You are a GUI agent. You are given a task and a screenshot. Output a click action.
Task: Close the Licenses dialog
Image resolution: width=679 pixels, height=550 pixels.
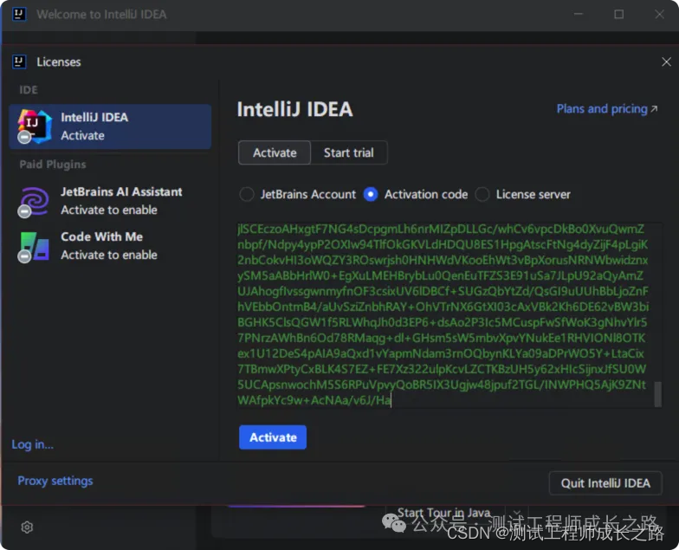(666, 62)
